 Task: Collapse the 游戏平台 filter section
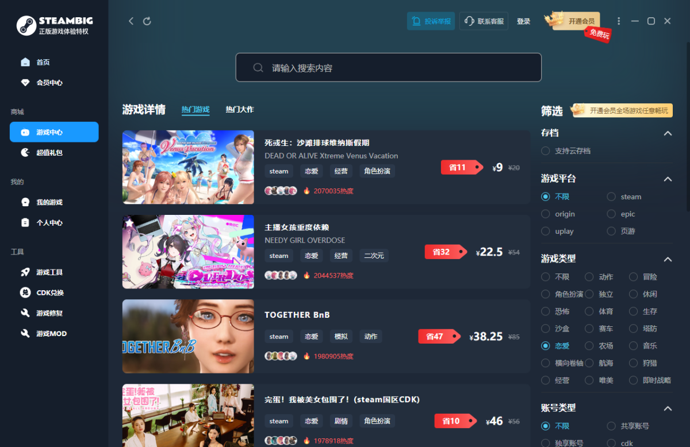coord(668,179)
